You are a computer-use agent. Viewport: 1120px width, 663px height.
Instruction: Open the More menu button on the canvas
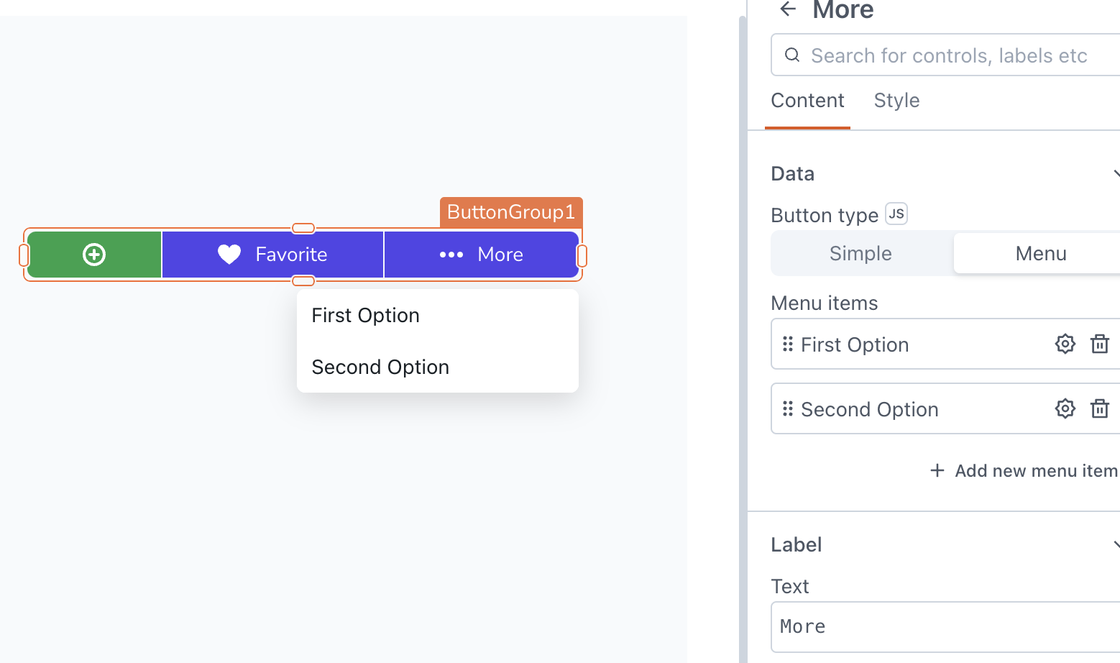coord(481,255)
